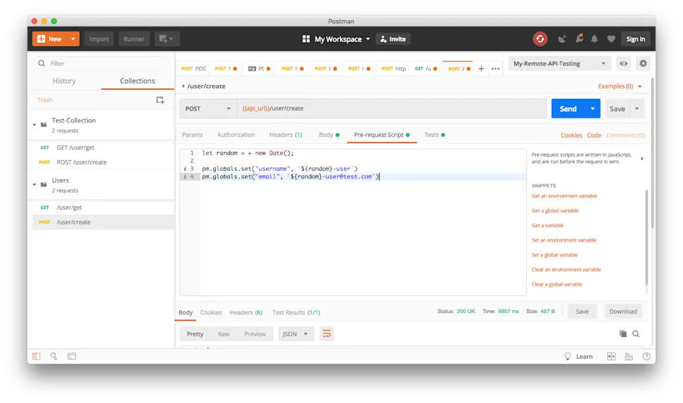This screenshot has width=683, height=403.
Task: Open the satellite capture requests icon
Action: pos(562,39)
